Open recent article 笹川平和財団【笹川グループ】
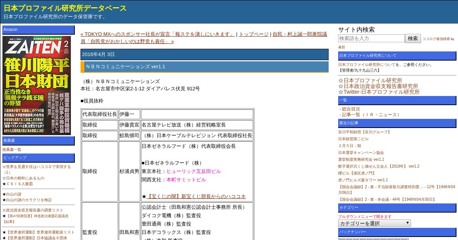458x240 pixels. [x=365, y=132]
